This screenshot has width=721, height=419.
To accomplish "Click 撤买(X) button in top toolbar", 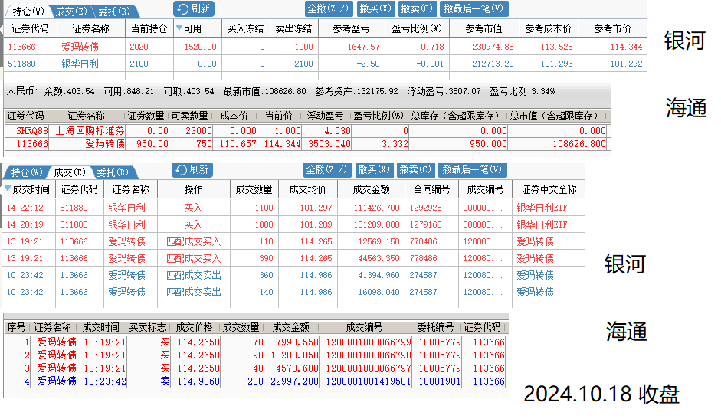I will [375, 9].
